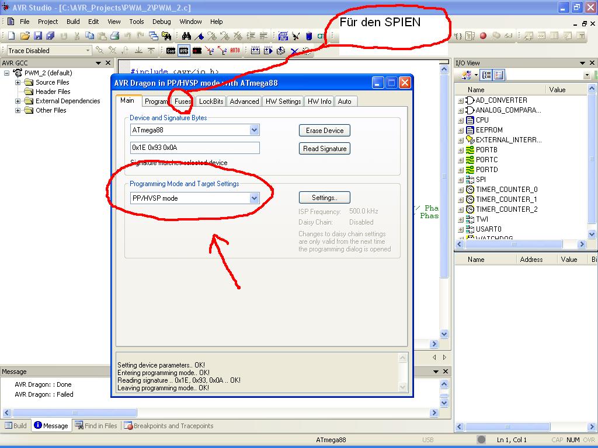Switch to the Advanced tab
The image size is (598, 448).
click(244, 101)
